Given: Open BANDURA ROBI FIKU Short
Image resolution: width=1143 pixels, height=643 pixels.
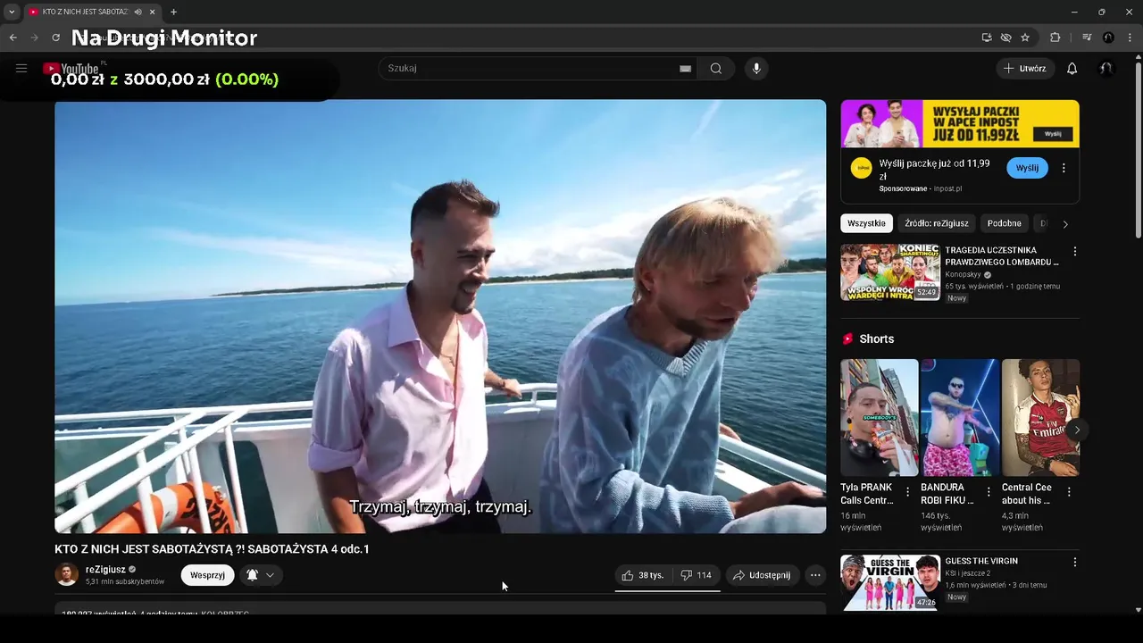Looking at the screenshot, I should tap(960, 418).
